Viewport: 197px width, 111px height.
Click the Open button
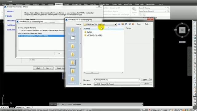pos(145,80)
